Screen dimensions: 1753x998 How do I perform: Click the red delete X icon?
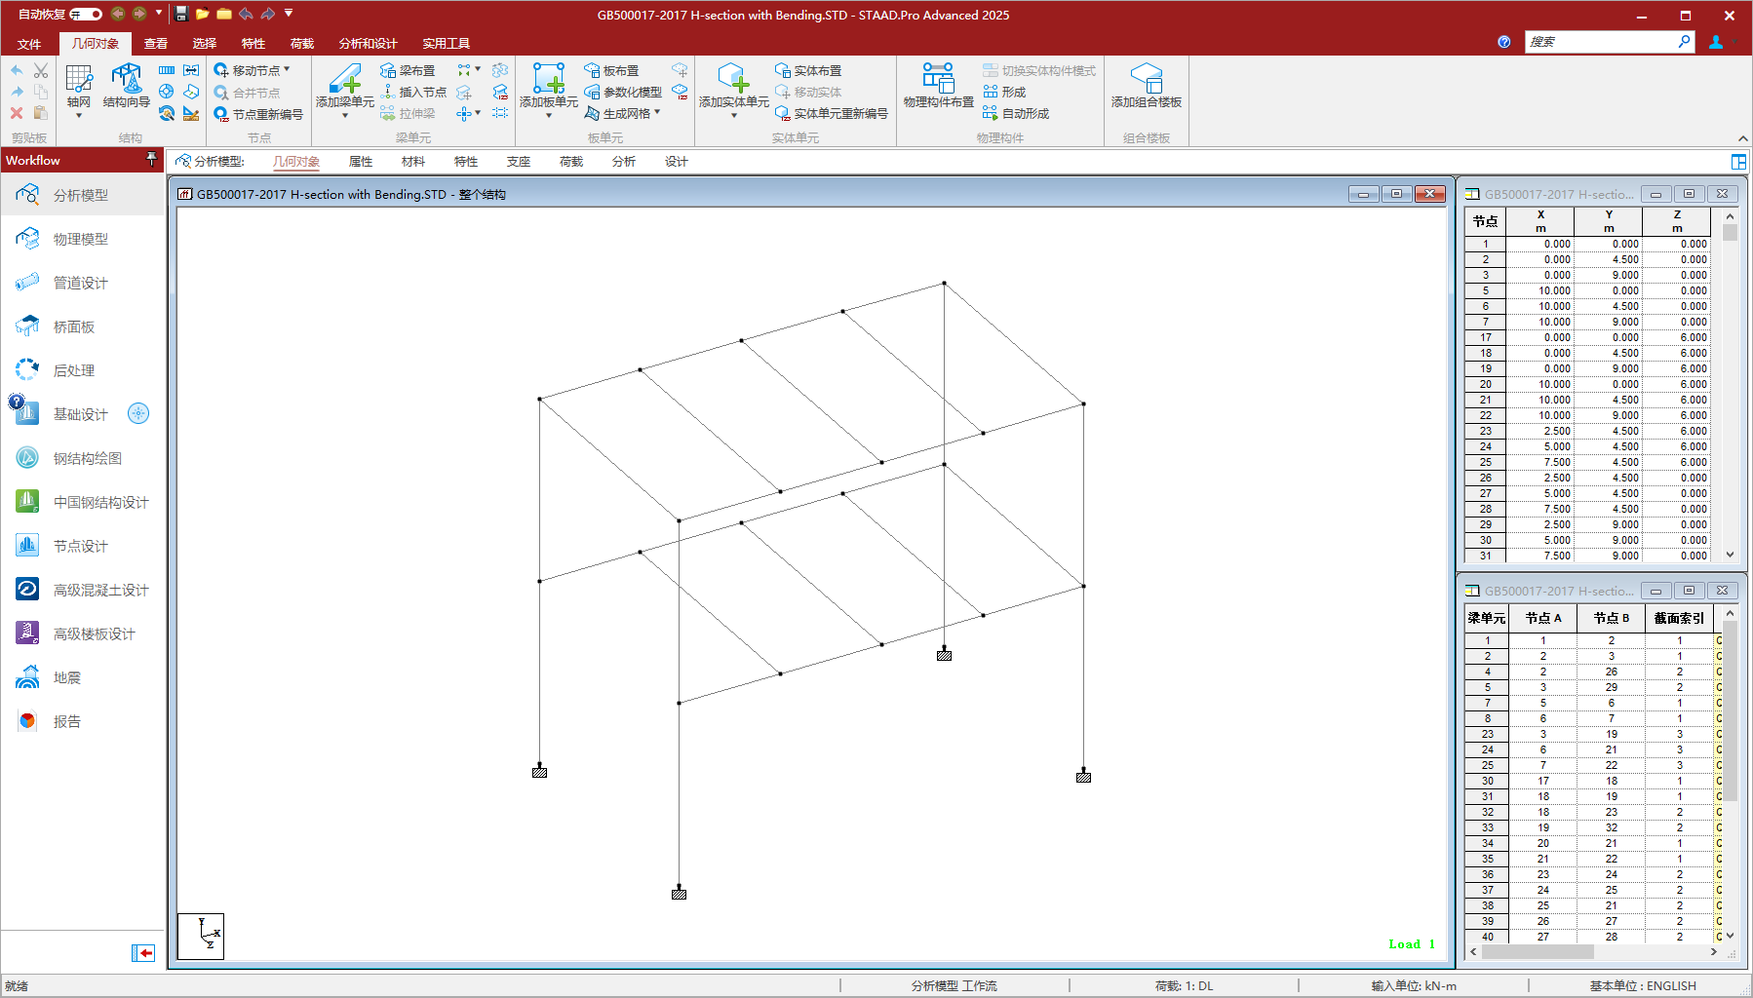tap(17, 113)
